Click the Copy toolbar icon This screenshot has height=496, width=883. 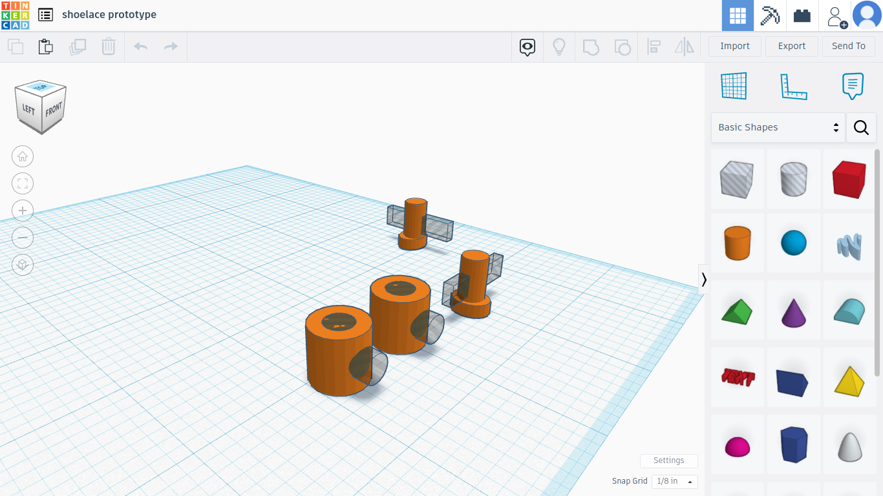pyautogui.click(x=16, y=46)
